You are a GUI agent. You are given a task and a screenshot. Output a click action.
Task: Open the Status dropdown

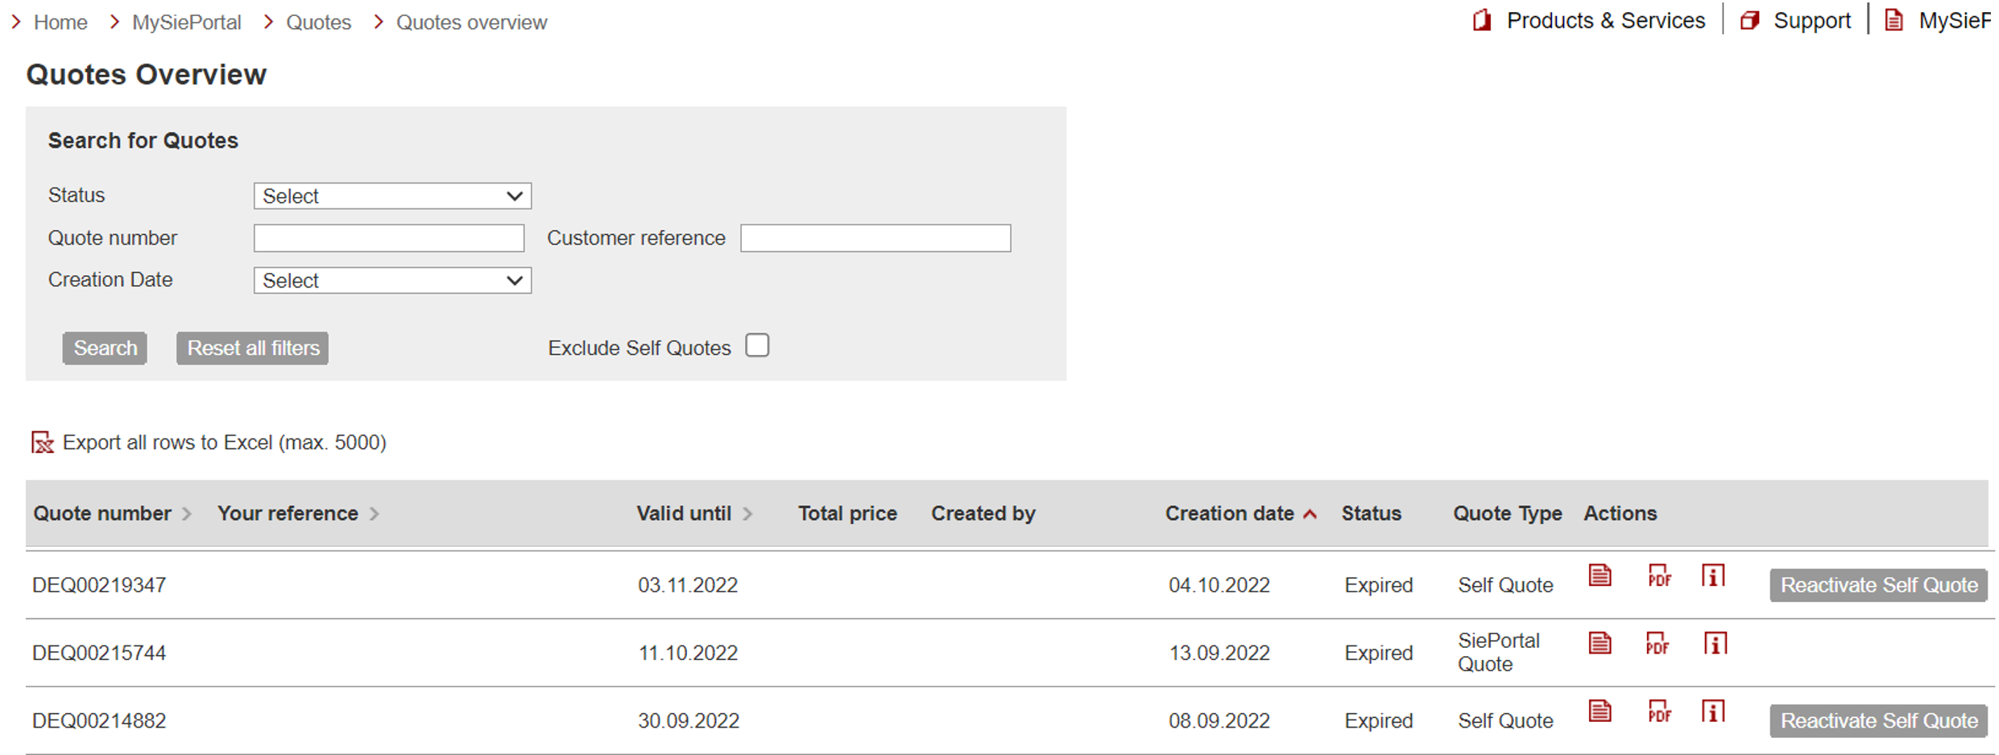[392, 196]
